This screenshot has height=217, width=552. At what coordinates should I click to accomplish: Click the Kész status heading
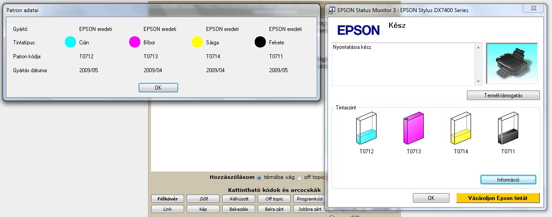click(397, 26)
